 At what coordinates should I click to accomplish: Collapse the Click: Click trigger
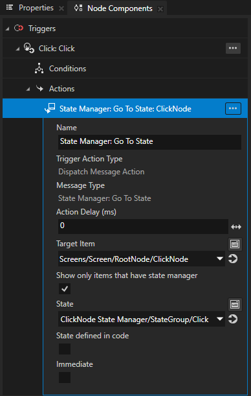(x=17, y=49)
